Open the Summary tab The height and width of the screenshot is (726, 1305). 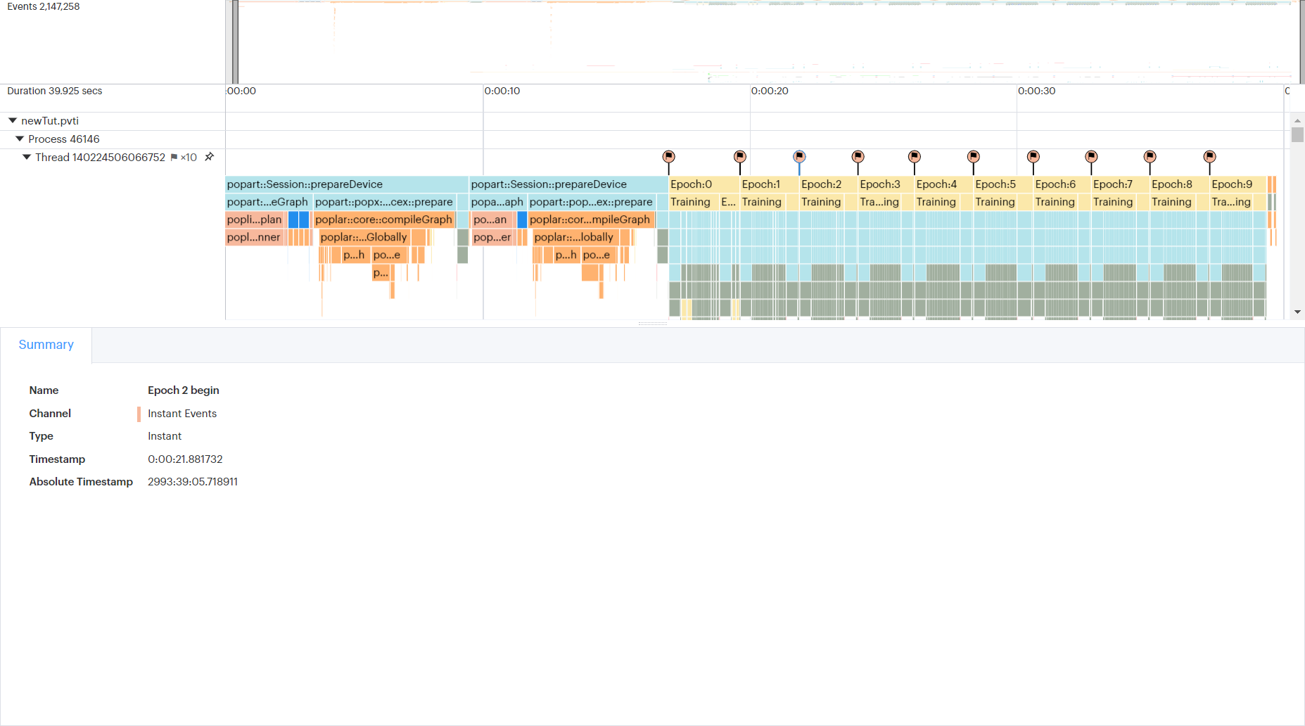pos(46,345)
